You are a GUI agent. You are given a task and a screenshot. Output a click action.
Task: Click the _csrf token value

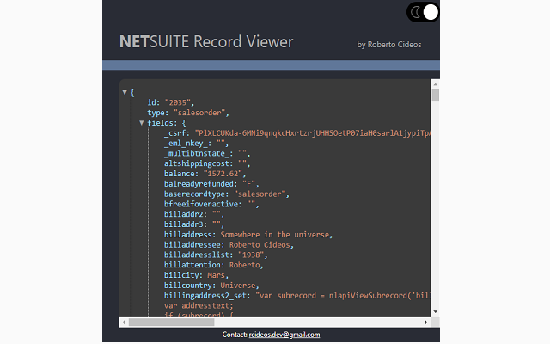click(313, 133)
